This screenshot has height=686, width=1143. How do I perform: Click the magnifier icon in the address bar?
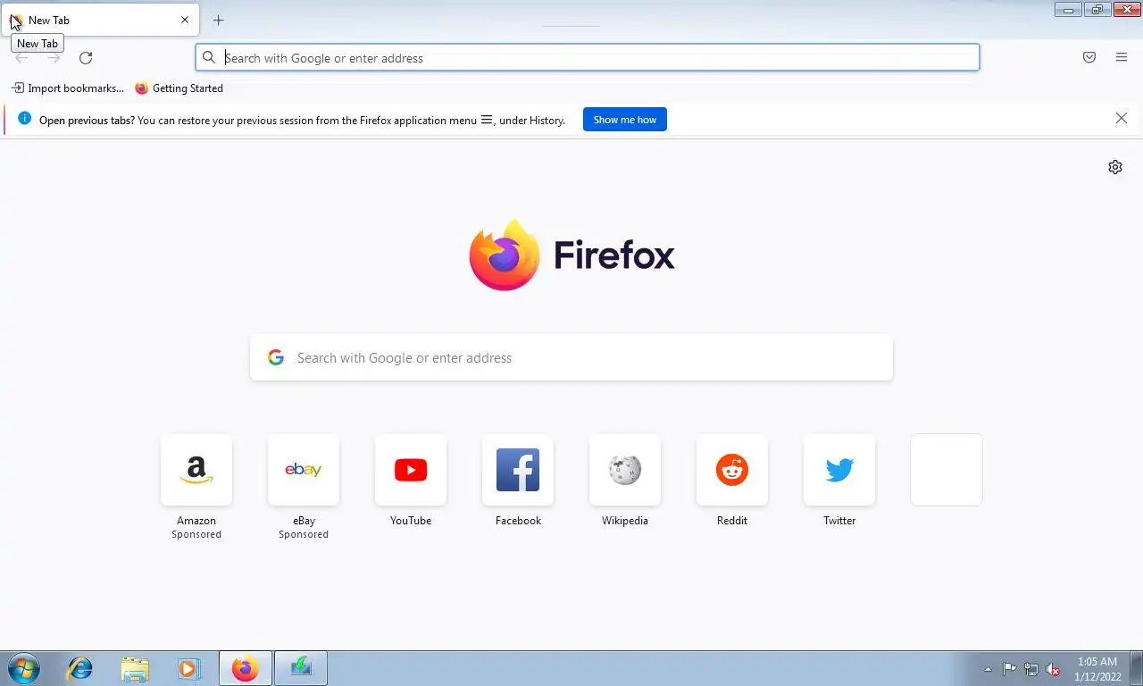point(209,57)
